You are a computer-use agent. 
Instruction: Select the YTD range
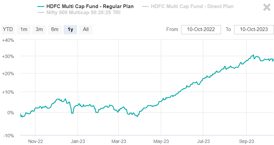coord(8,29)
